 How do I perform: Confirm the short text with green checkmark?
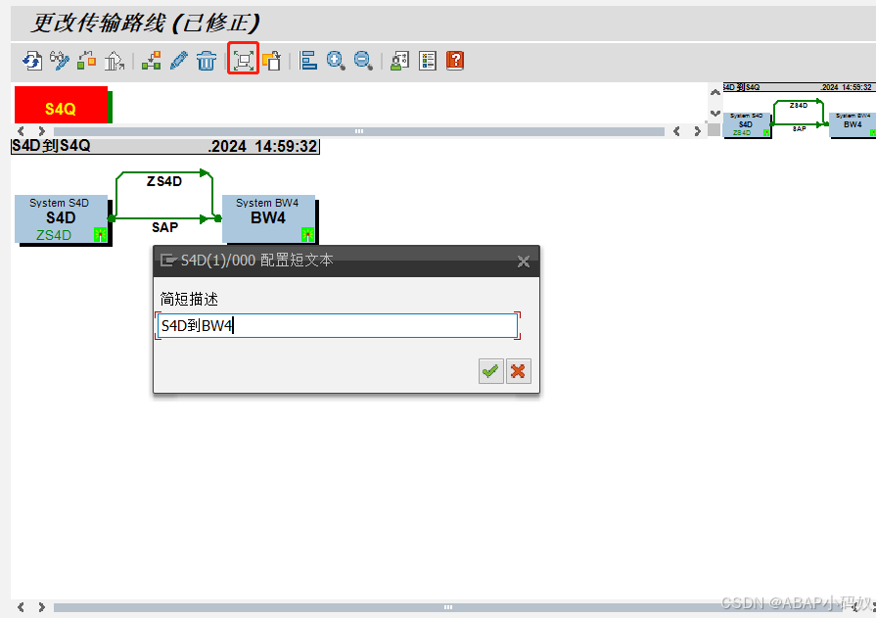[x=491, y=371]
